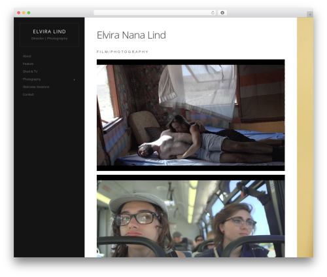Navigate to Staircase Sessions
327x277 pixels.
(x=36, y=87)
